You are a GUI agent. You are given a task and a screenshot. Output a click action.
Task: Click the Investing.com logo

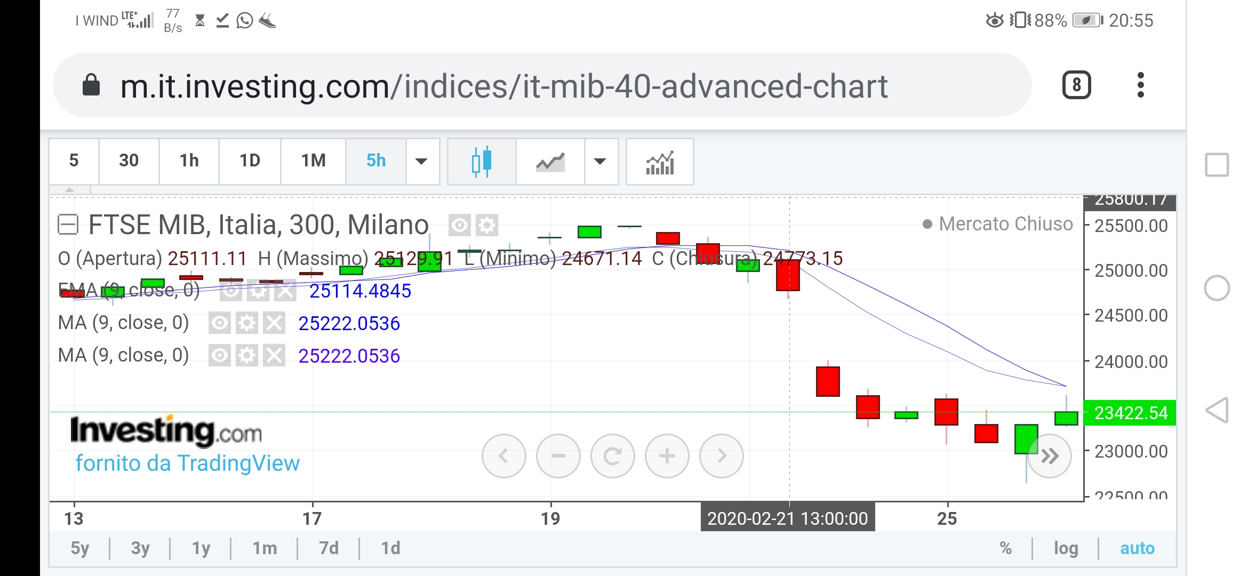tap(166, 430)
